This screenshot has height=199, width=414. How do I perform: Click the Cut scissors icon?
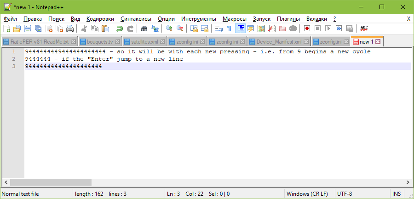tap(84, 28)
